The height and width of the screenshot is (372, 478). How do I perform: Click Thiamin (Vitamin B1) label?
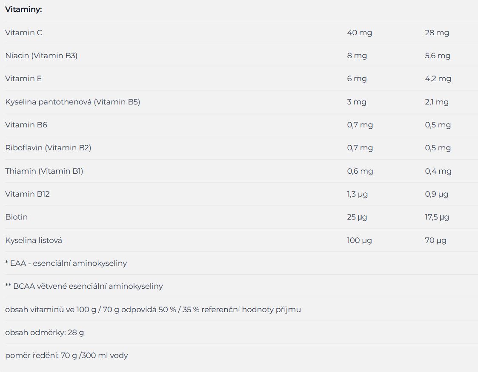pyautogui.click(x=44, y=171)
